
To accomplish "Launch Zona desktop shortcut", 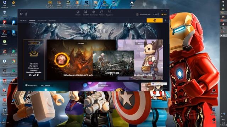I will click(13, 23).
